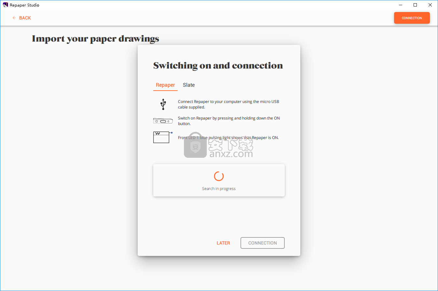Click the 'Front LED 1 blue pulsing light' text

(x=228, y=138)
